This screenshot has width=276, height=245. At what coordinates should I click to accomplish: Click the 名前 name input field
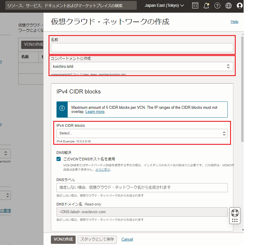142,47
